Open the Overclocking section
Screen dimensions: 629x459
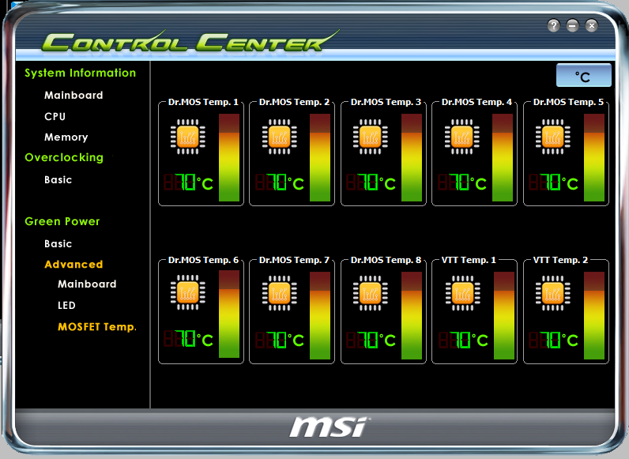64,158
